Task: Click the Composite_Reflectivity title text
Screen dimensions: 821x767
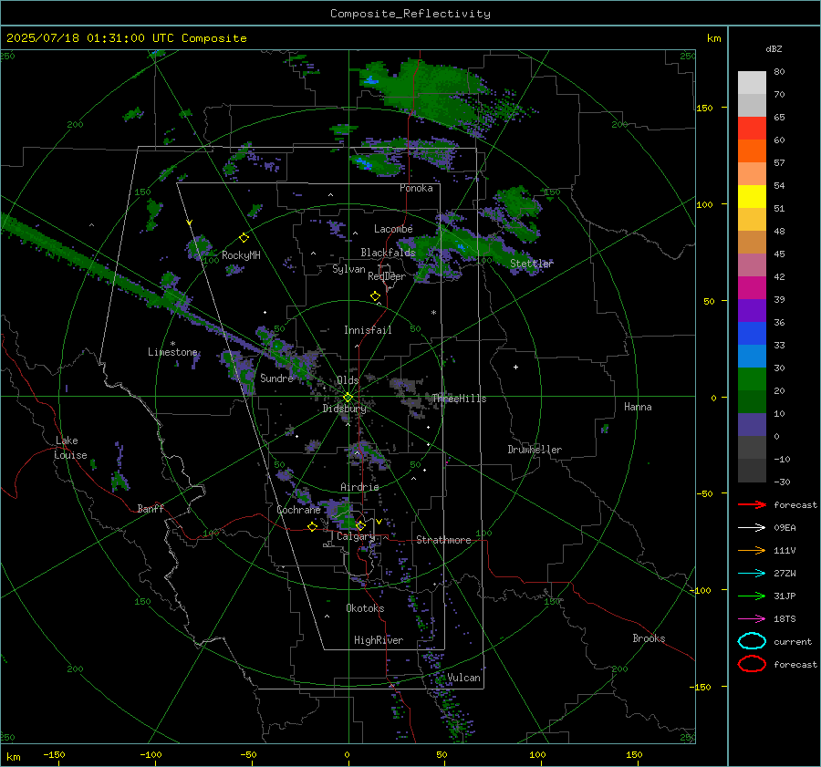Action: (x=410, y=14)
